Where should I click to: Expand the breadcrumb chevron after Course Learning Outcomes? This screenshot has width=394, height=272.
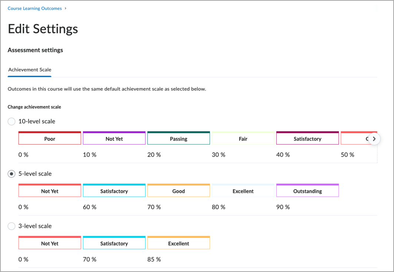65,8
